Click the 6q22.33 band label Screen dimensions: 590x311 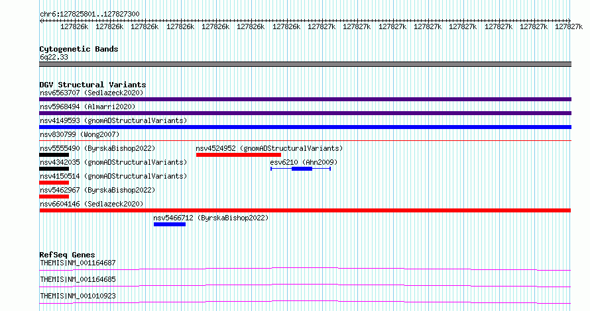[54, 57]
